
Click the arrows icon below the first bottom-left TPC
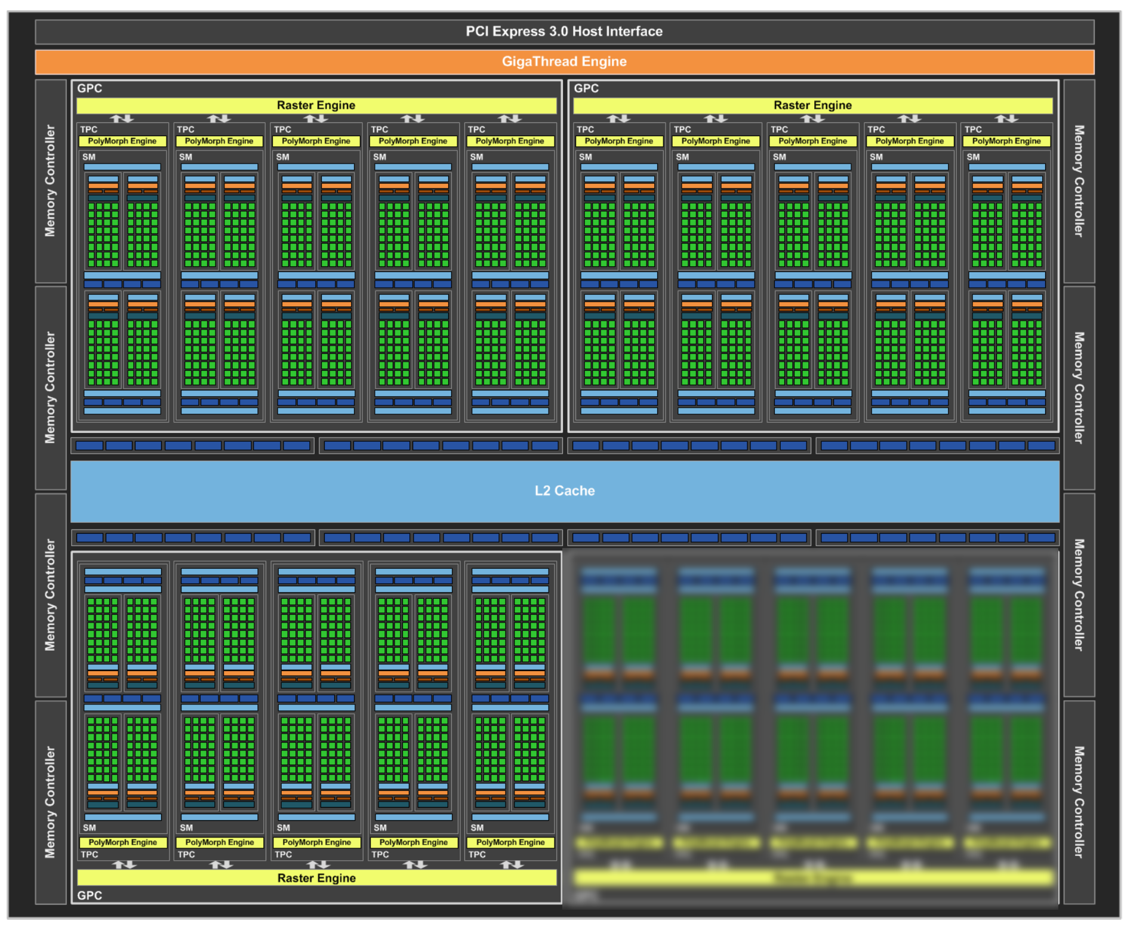pos(124,864)
